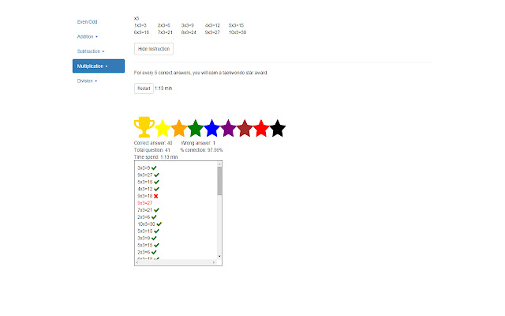Click the yellow taekwondo star
Viewport: 505px width, 316px height.
pos(163,128)
